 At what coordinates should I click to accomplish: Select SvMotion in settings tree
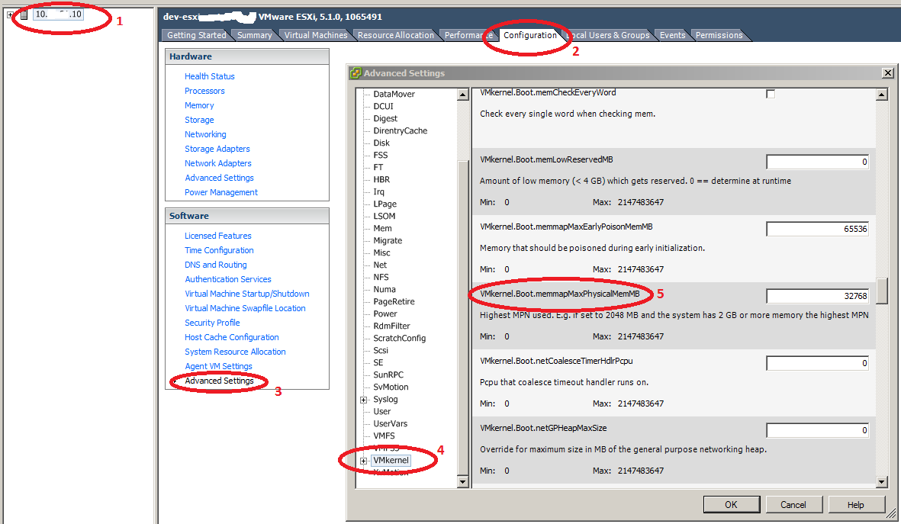pyautogui.click(x=391, y=387)
